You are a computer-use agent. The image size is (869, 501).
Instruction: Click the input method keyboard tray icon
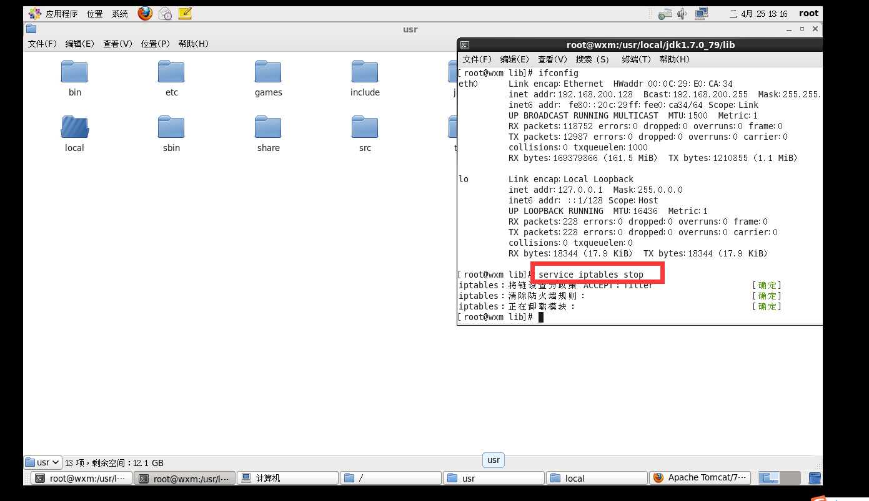(x=665, y=13)
